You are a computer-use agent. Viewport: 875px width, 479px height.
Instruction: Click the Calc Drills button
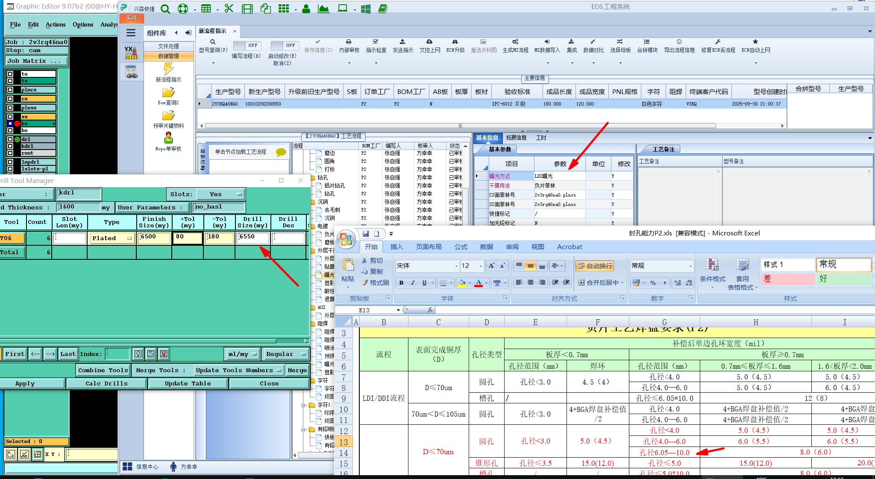click(106, 384)
